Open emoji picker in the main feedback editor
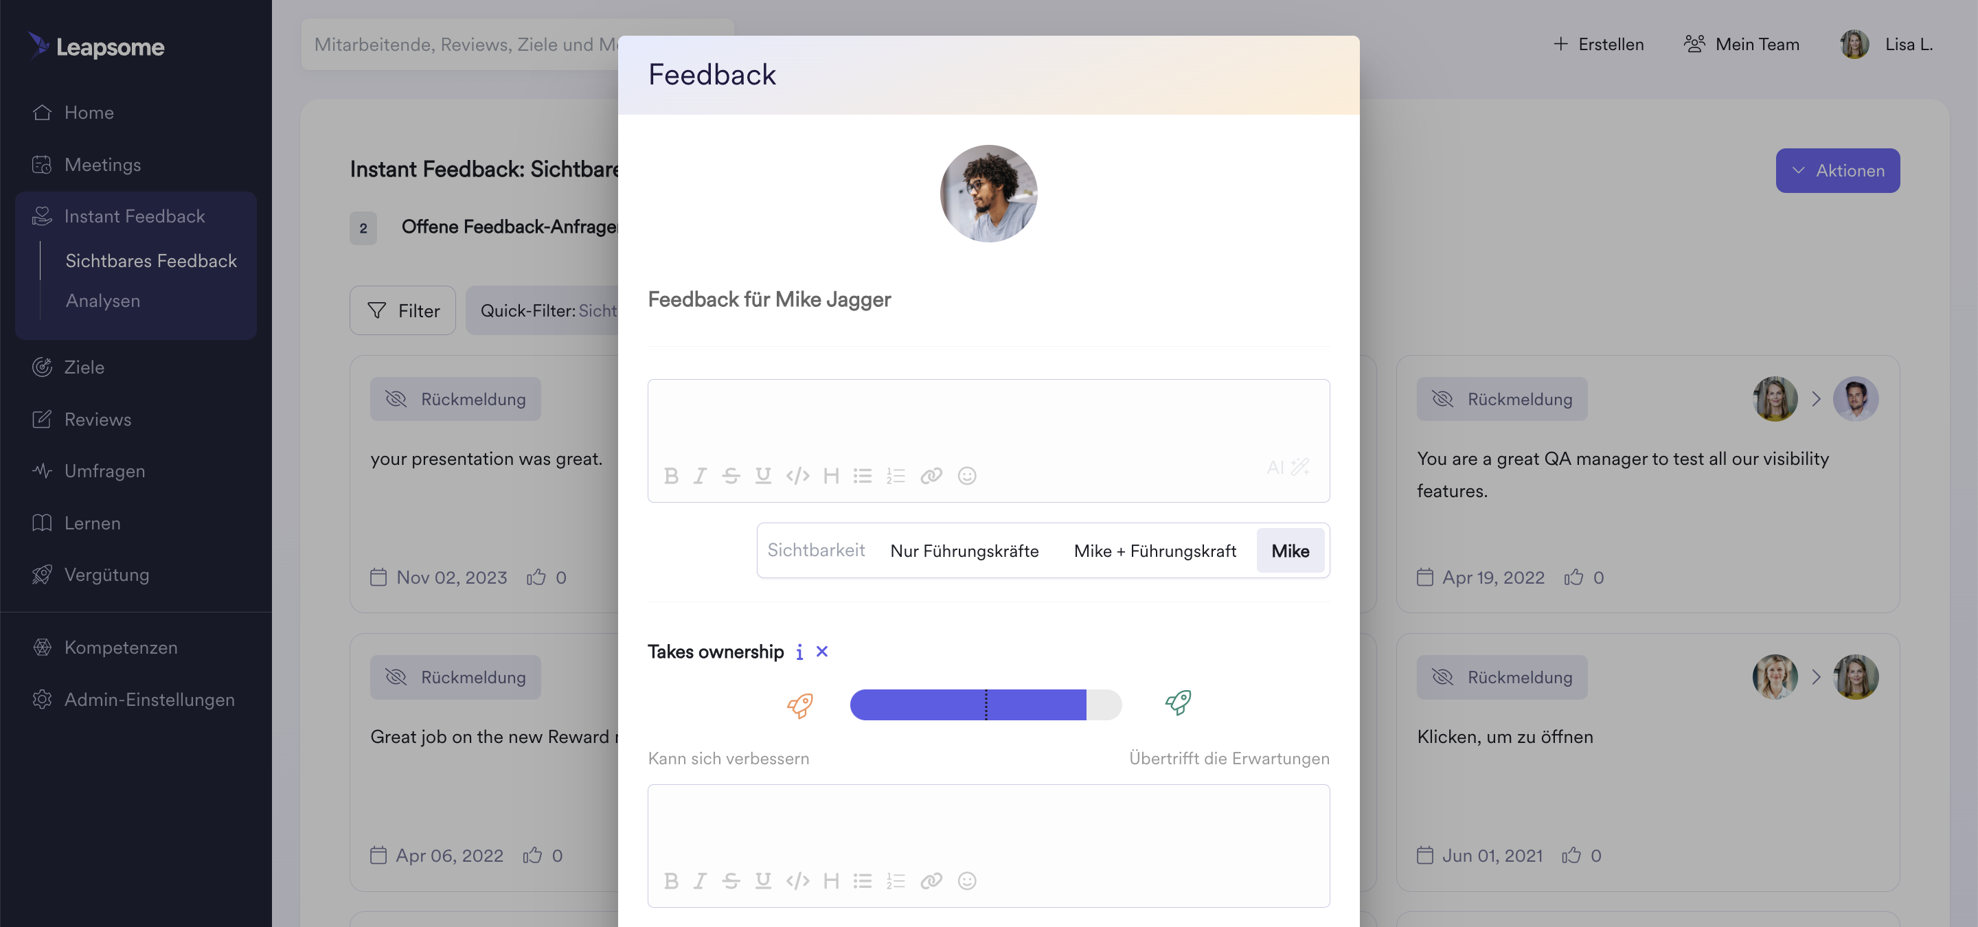The height and width of the screenshot is (927, 1978). tap(967, 476)
